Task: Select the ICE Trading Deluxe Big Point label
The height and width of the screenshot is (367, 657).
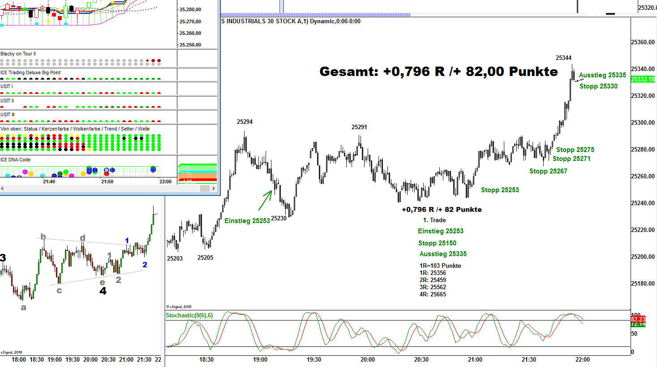Action: [x=30, y=72]
